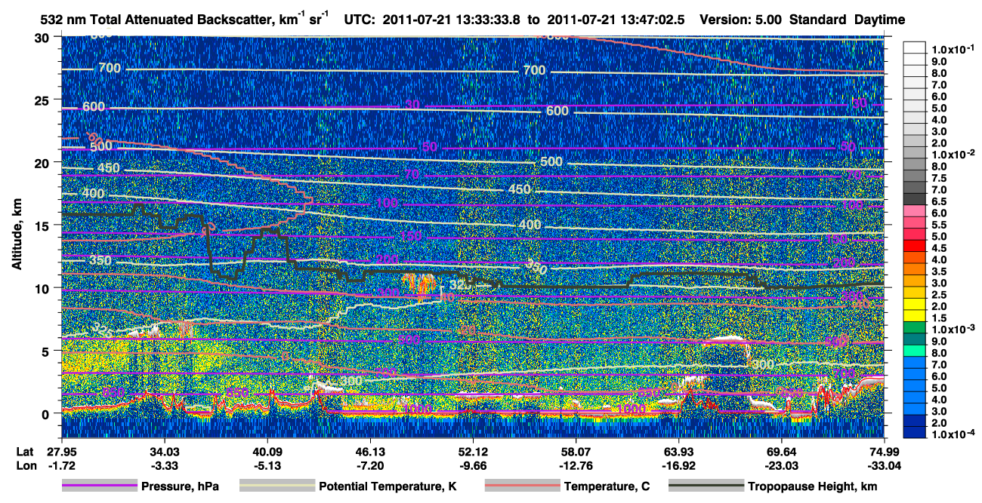Click the 'Pressure, hPa' legend label
The width and height of the screenshot is (982, 503).
(180, 487)
